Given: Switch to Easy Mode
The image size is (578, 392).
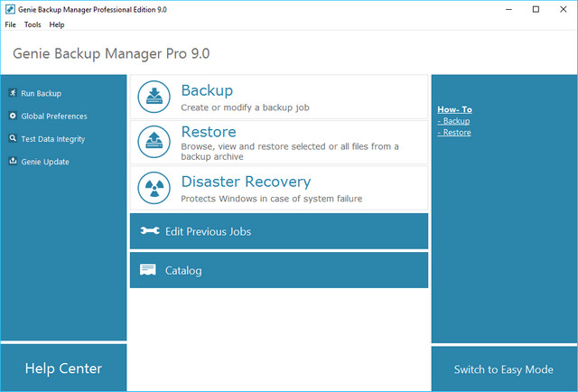Looking at the screenshot, I should tap(503, 369).
